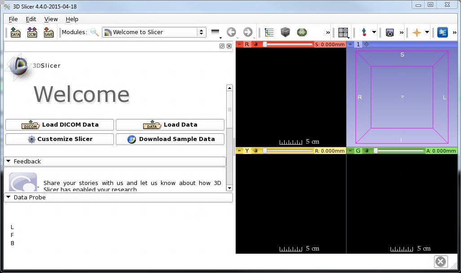
Task: Click the screenshot capture camera icon
Action: (x=390, y=32)
